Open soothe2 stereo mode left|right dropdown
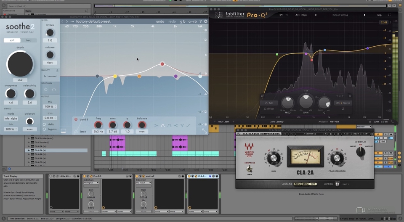The image size is (404, 222). (11, 119)
